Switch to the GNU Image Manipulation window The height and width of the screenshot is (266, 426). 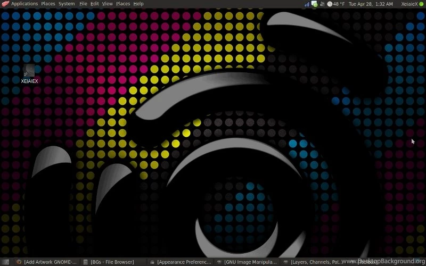[x=247, y=262]
